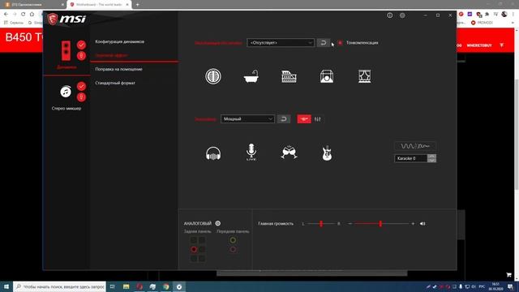Image resolution: width=519 pixels, height=292 pixels.
Task: Open the settings gear in title bar
Action: coord(402,15)
